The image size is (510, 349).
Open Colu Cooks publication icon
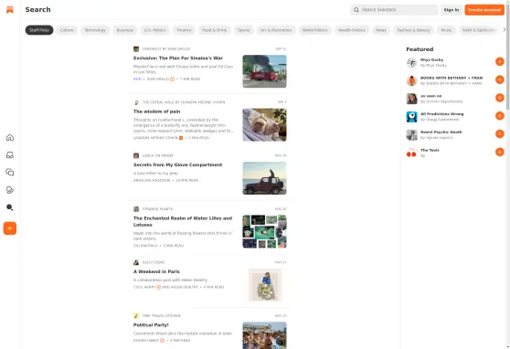tap(136, 262)
